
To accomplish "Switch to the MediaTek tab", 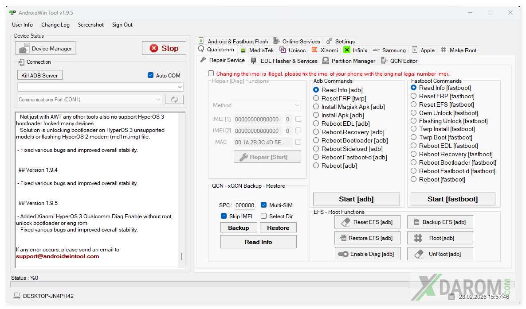I will 257,50.
